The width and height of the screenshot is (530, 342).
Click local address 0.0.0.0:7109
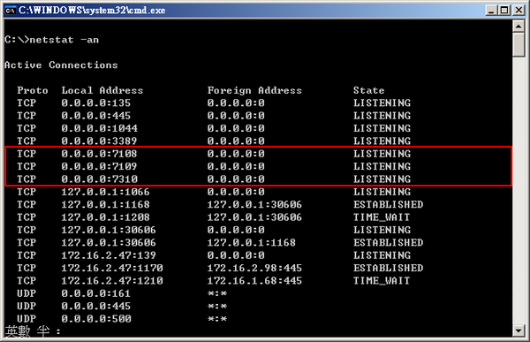point(99,166)
